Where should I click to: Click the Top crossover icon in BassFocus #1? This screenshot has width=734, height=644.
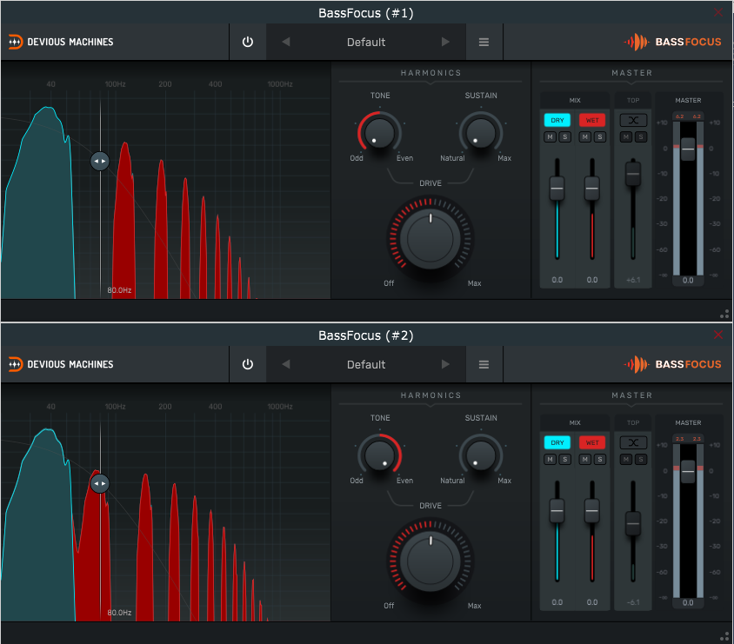pyautogui.click(x=633, y=120)
